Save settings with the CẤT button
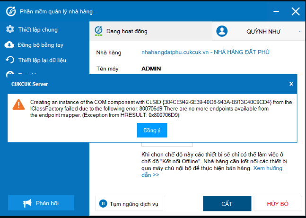Image resolution: width=306 pixels, height=218 pixels. click(227, 203)
